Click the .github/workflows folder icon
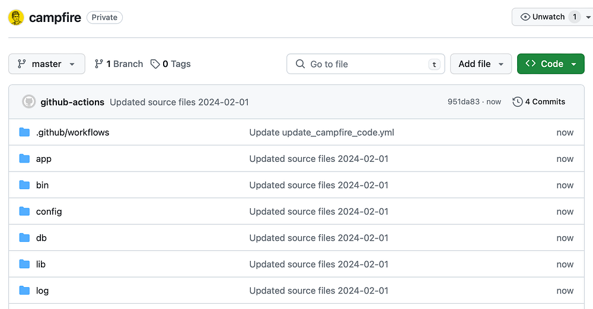 coord(24,132)
